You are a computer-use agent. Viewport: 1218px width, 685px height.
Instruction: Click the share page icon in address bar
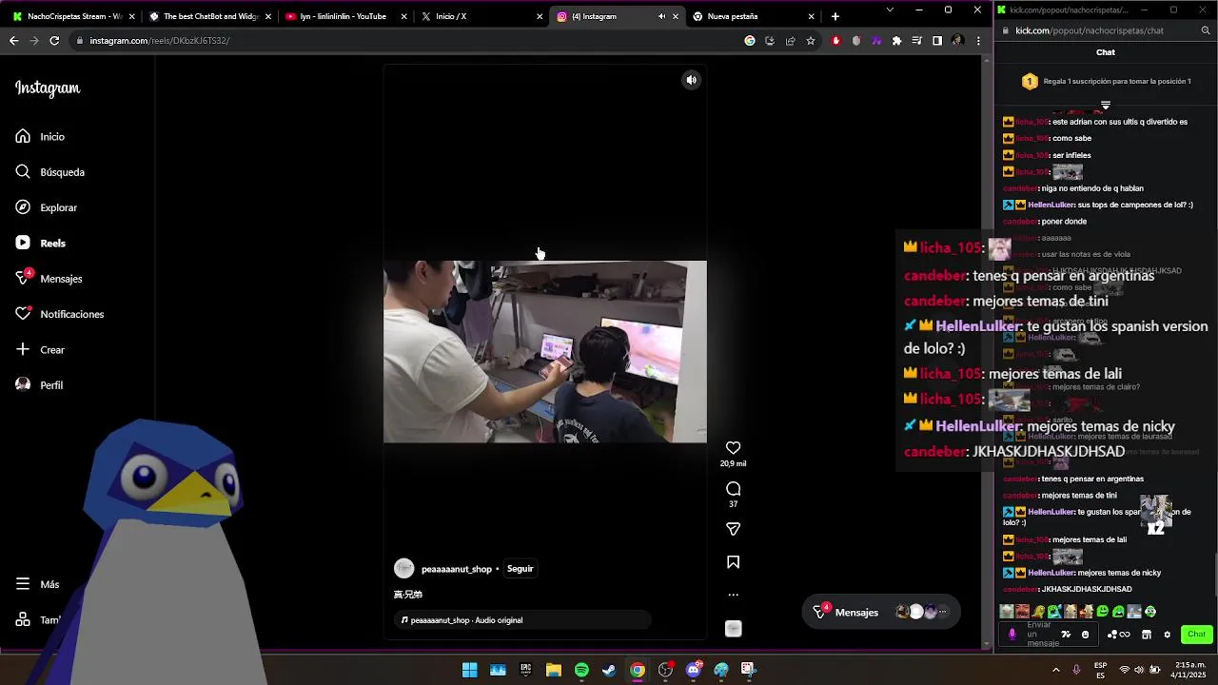790,41
